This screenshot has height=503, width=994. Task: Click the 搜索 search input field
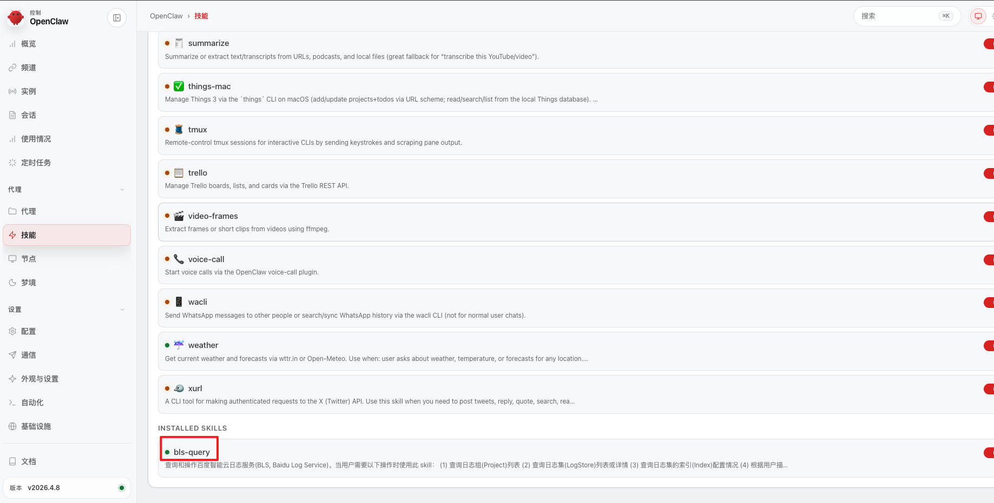(898, 16)
